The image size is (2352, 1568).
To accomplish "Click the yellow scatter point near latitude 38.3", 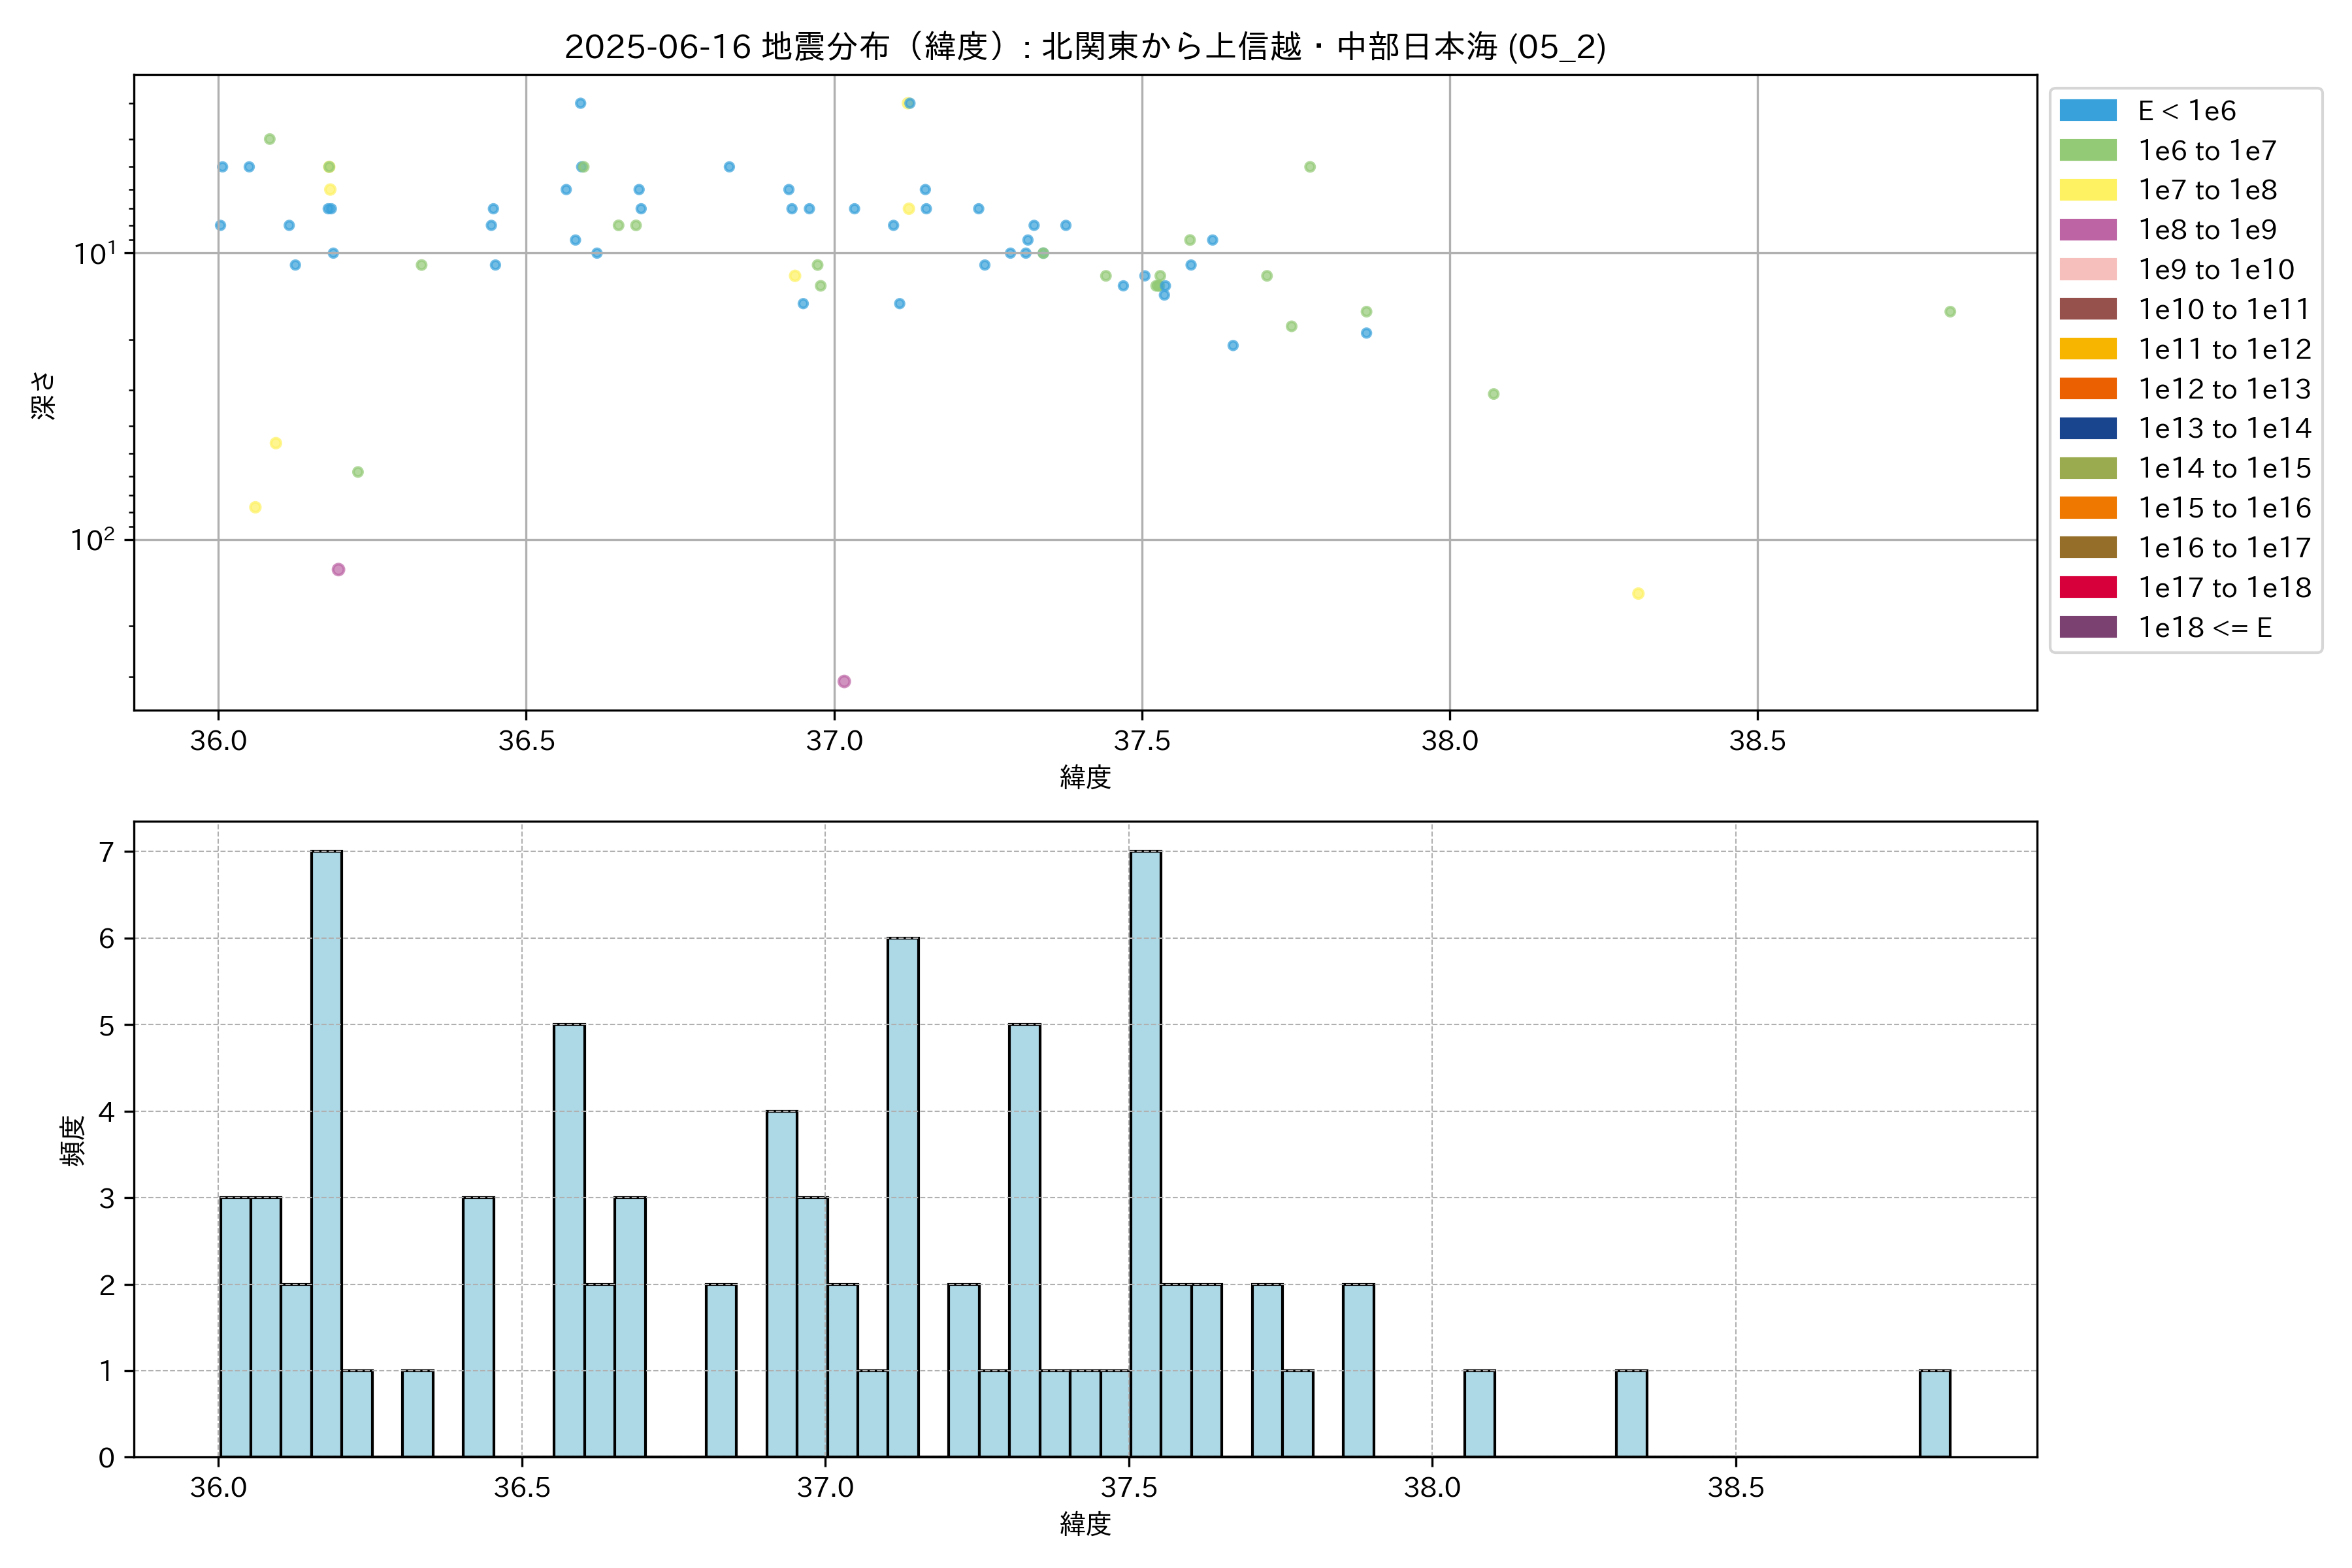I will [x=1638, y=593].
